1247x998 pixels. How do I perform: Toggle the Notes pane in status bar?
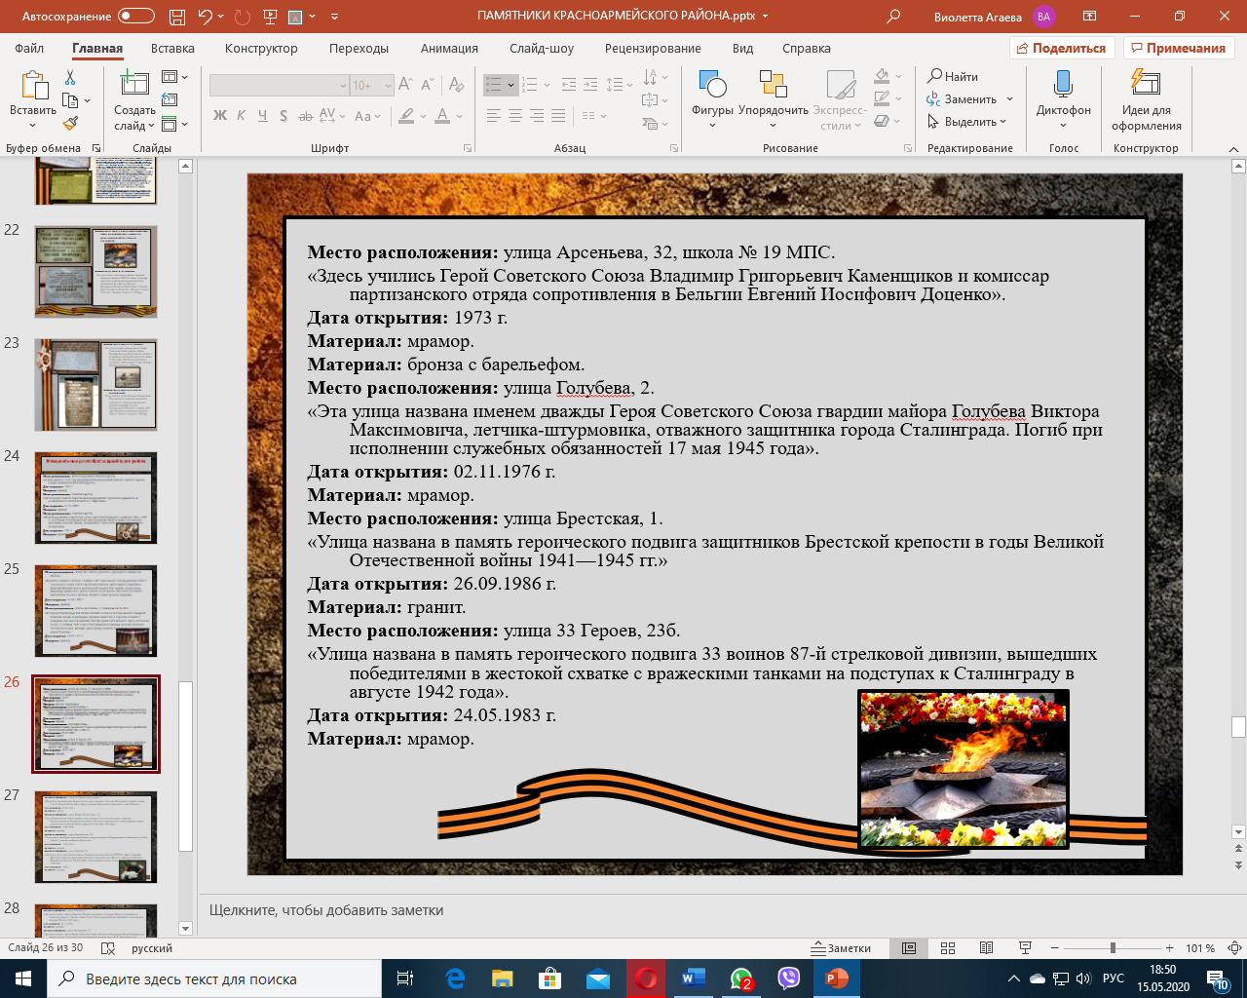pyautogui.click(x=842, y=948)
